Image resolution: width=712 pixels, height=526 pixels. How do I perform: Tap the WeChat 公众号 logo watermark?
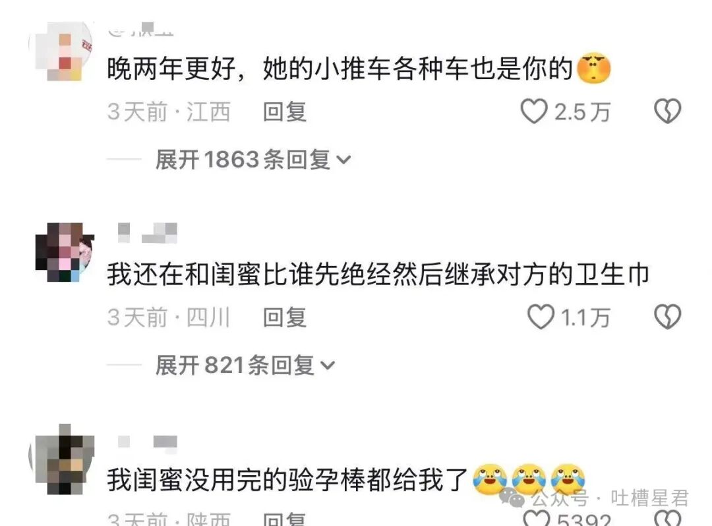(512, 498)
